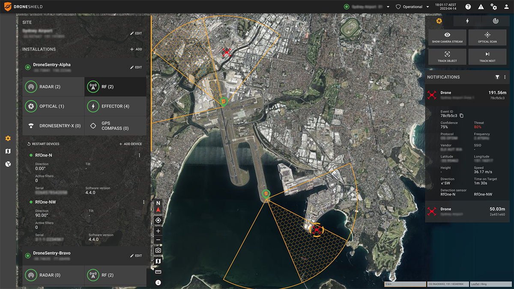Screen dimensions: 514x289
Task: Open the map view icon in left sidebar
Action: pyautogui.click(x=8, y=151)
